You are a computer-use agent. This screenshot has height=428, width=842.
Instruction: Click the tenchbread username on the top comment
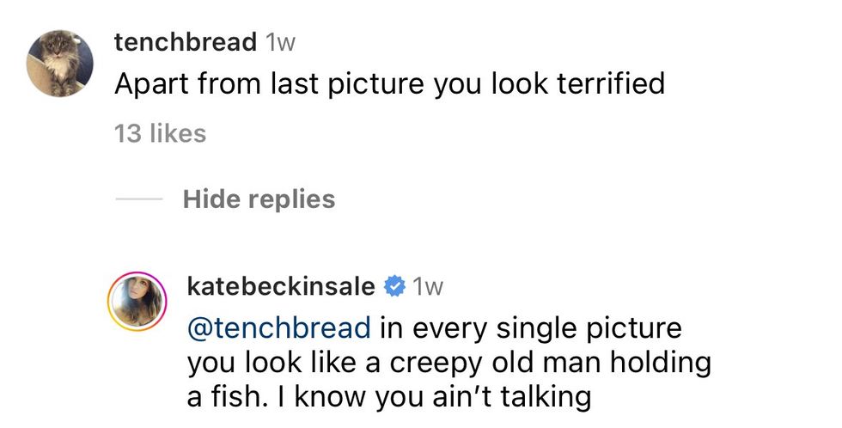tap(184, 41)
